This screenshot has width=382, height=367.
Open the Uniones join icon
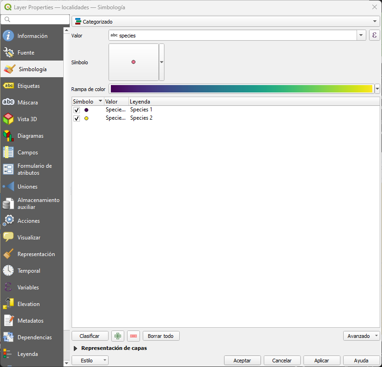point(8,187)
